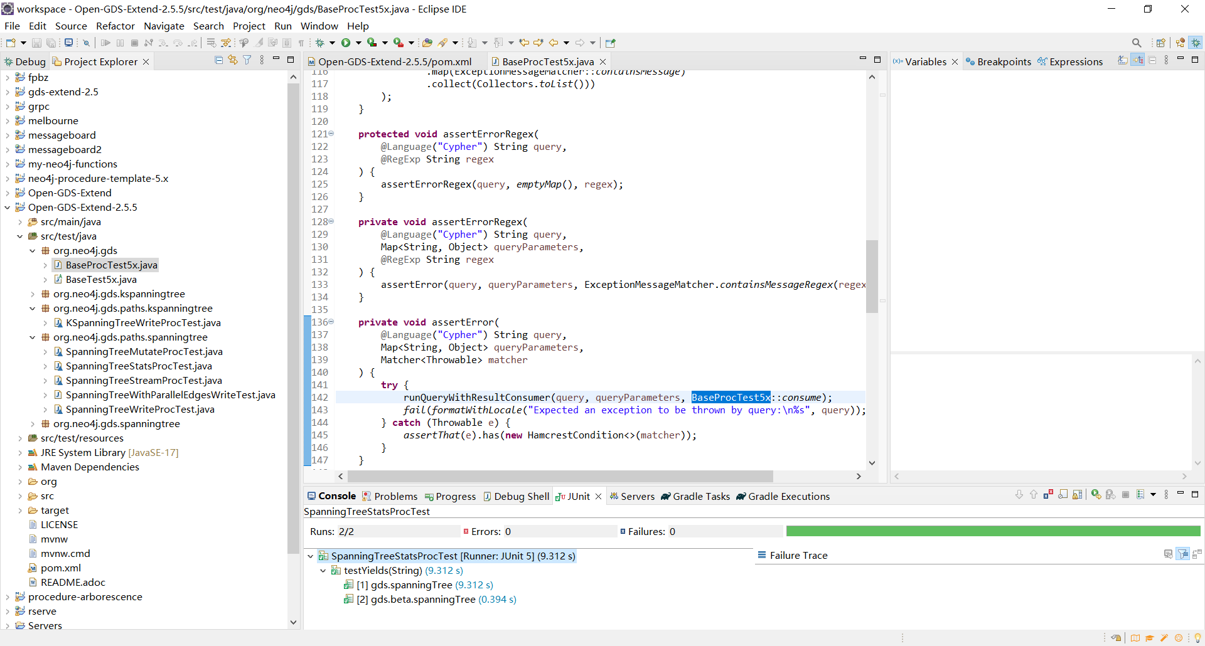Close the BaseProcTest5x.java editor tab

(603, 61)
